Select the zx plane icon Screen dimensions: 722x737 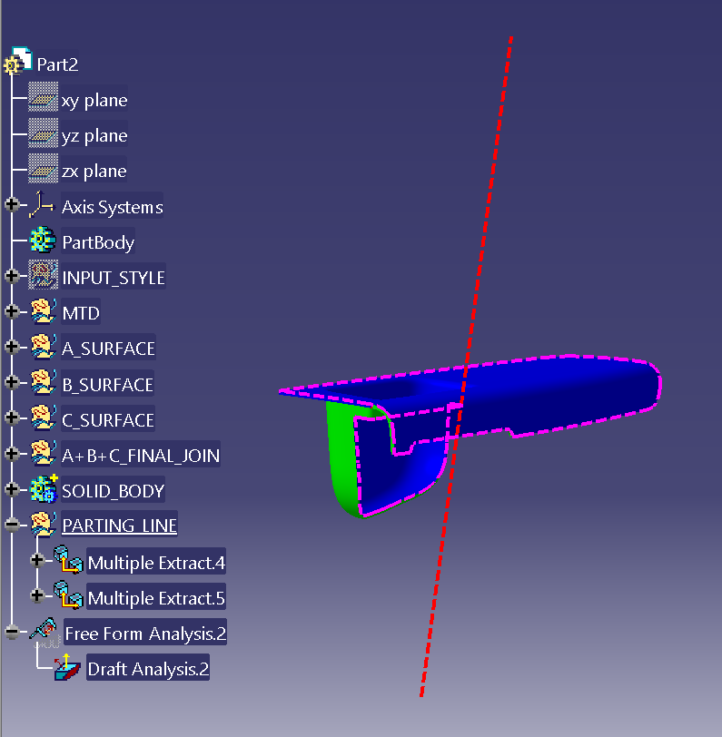pyautogui.click(x=43, y=168)
